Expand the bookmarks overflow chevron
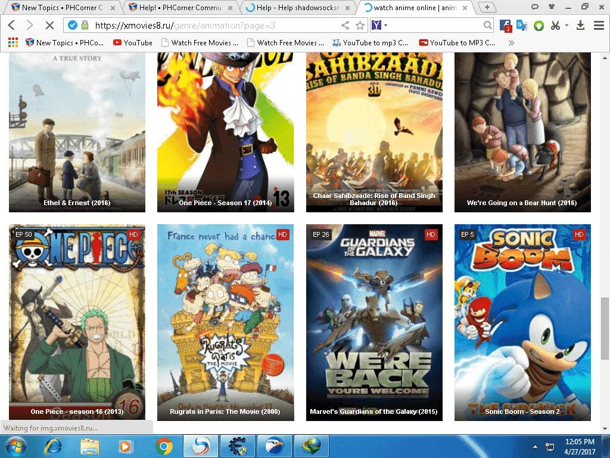 (x=511, y=42)
